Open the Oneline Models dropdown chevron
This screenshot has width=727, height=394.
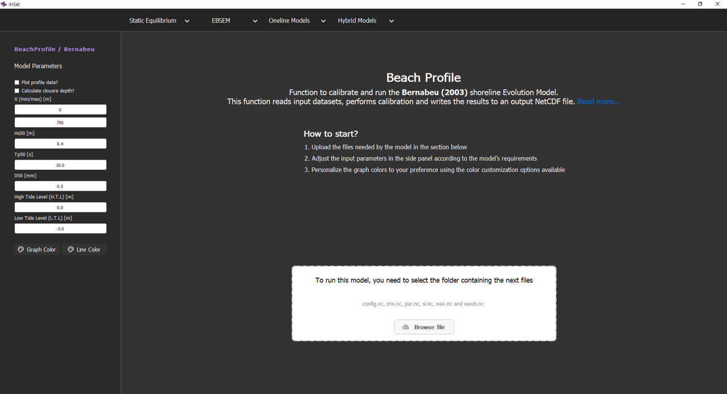click(323, 21)
